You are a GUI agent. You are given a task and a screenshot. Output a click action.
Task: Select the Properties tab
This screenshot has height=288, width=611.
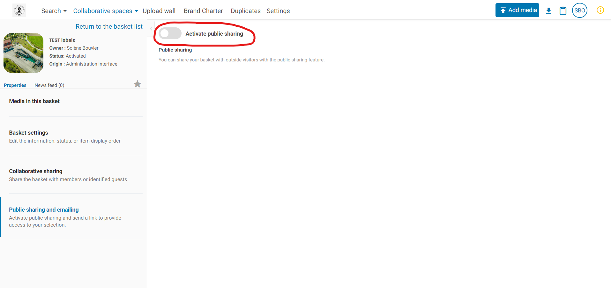15,85
